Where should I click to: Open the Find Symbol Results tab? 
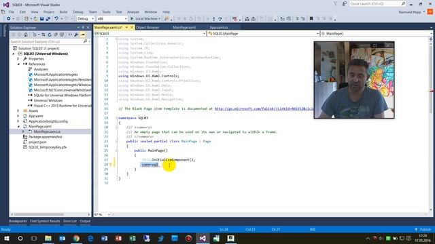45,221
